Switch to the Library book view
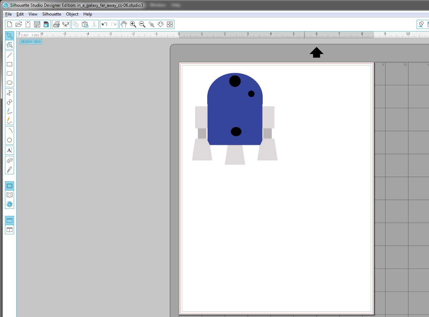 [x=10, y=195]
